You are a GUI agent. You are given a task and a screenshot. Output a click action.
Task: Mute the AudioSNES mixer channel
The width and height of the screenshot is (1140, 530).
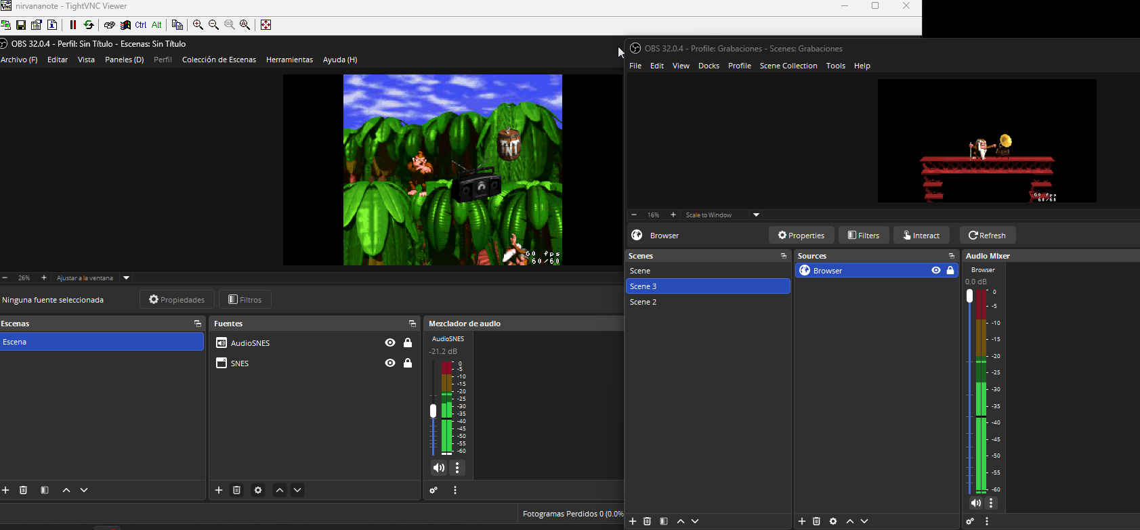click(x=439, y=468)
